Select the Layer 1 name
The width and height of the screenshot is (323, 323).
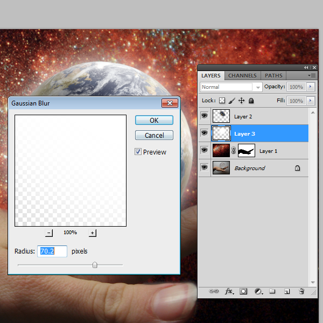[268, 151]
